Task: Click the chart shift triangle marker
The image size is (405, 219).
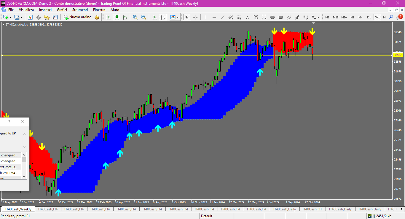Action: tap(314, 23)
